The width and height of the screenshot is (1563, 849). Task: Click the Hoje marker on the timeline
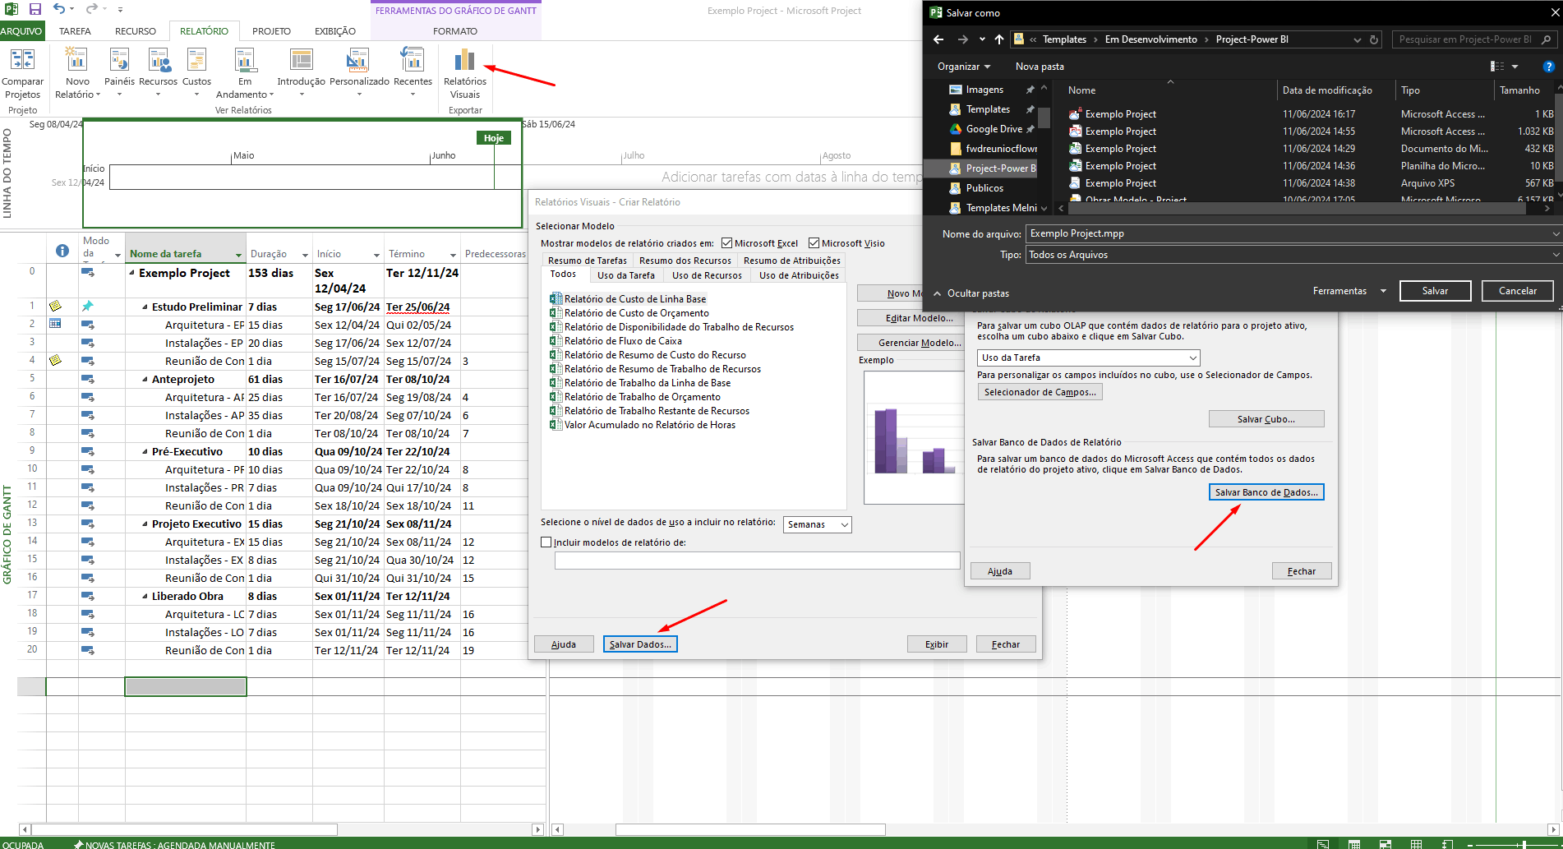tap(494, 138)
